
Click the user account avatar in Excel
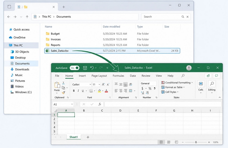click(189, 68)
